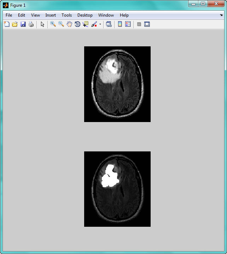The width and height of the screenshot is (227, 254).
Task: Click the original brain MRI image on top
Action: click(117, 84)
